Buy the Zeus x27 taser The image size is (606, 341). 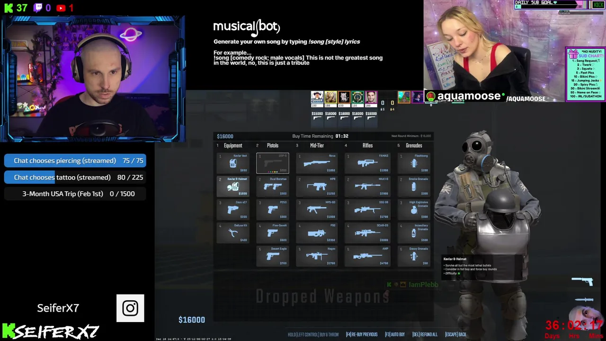tap(233, 209)
